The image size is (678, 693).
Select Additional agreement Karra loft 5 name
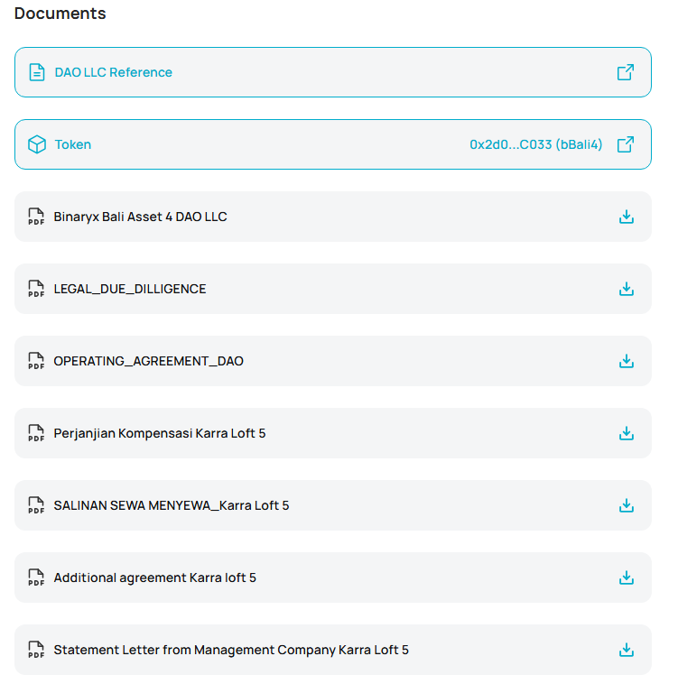pyautogui.click(x=154, y=577)
